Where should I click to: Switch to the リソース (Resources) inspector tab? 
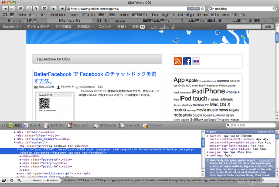tap(32, 125)
